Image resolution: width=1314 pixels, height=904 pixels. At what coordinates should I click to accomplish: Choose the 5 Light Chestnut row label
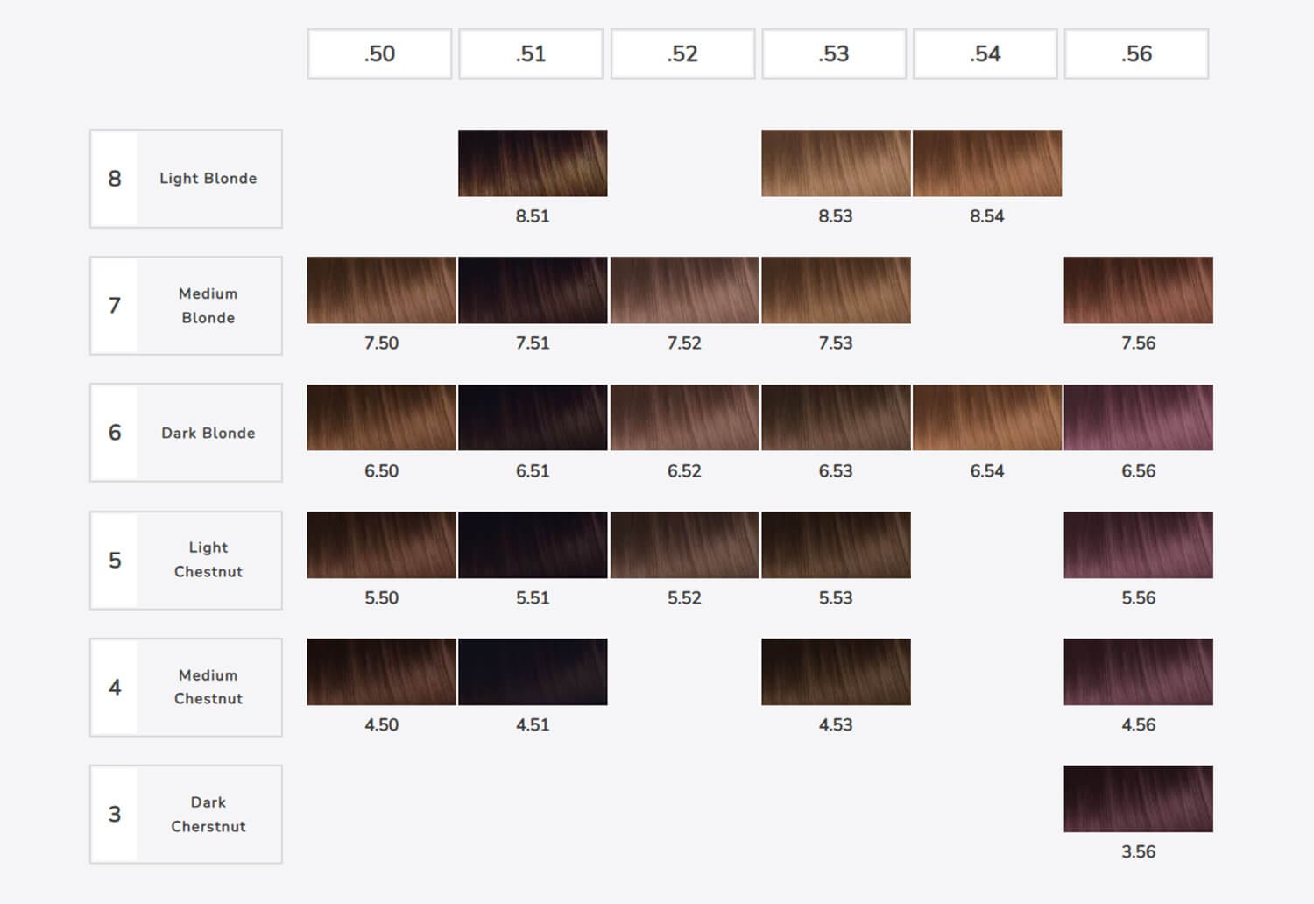(x=186, y=560)
